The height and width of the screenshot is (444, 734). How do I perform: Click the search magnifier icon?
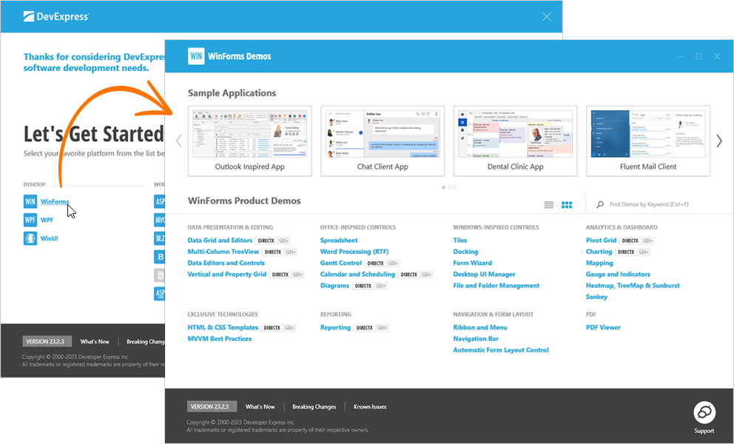click(x=599, y=205)
